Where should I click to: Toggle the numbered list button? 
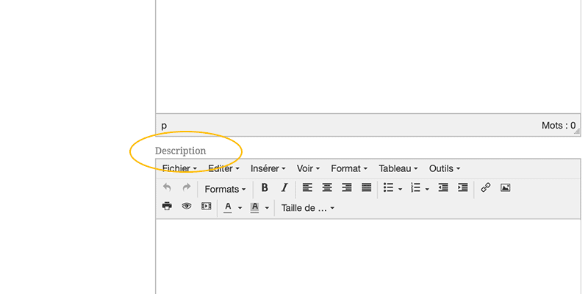[415, 188]
